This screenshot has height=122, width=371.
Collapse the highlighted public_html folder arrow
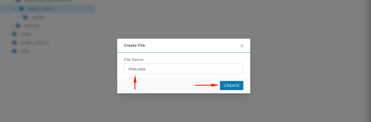pos(15,9)
